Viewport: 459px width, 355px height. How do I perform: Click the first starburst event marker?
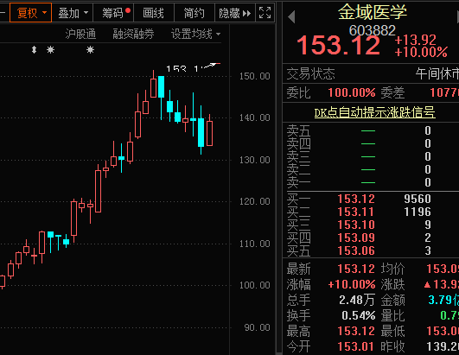coord(51,50)
